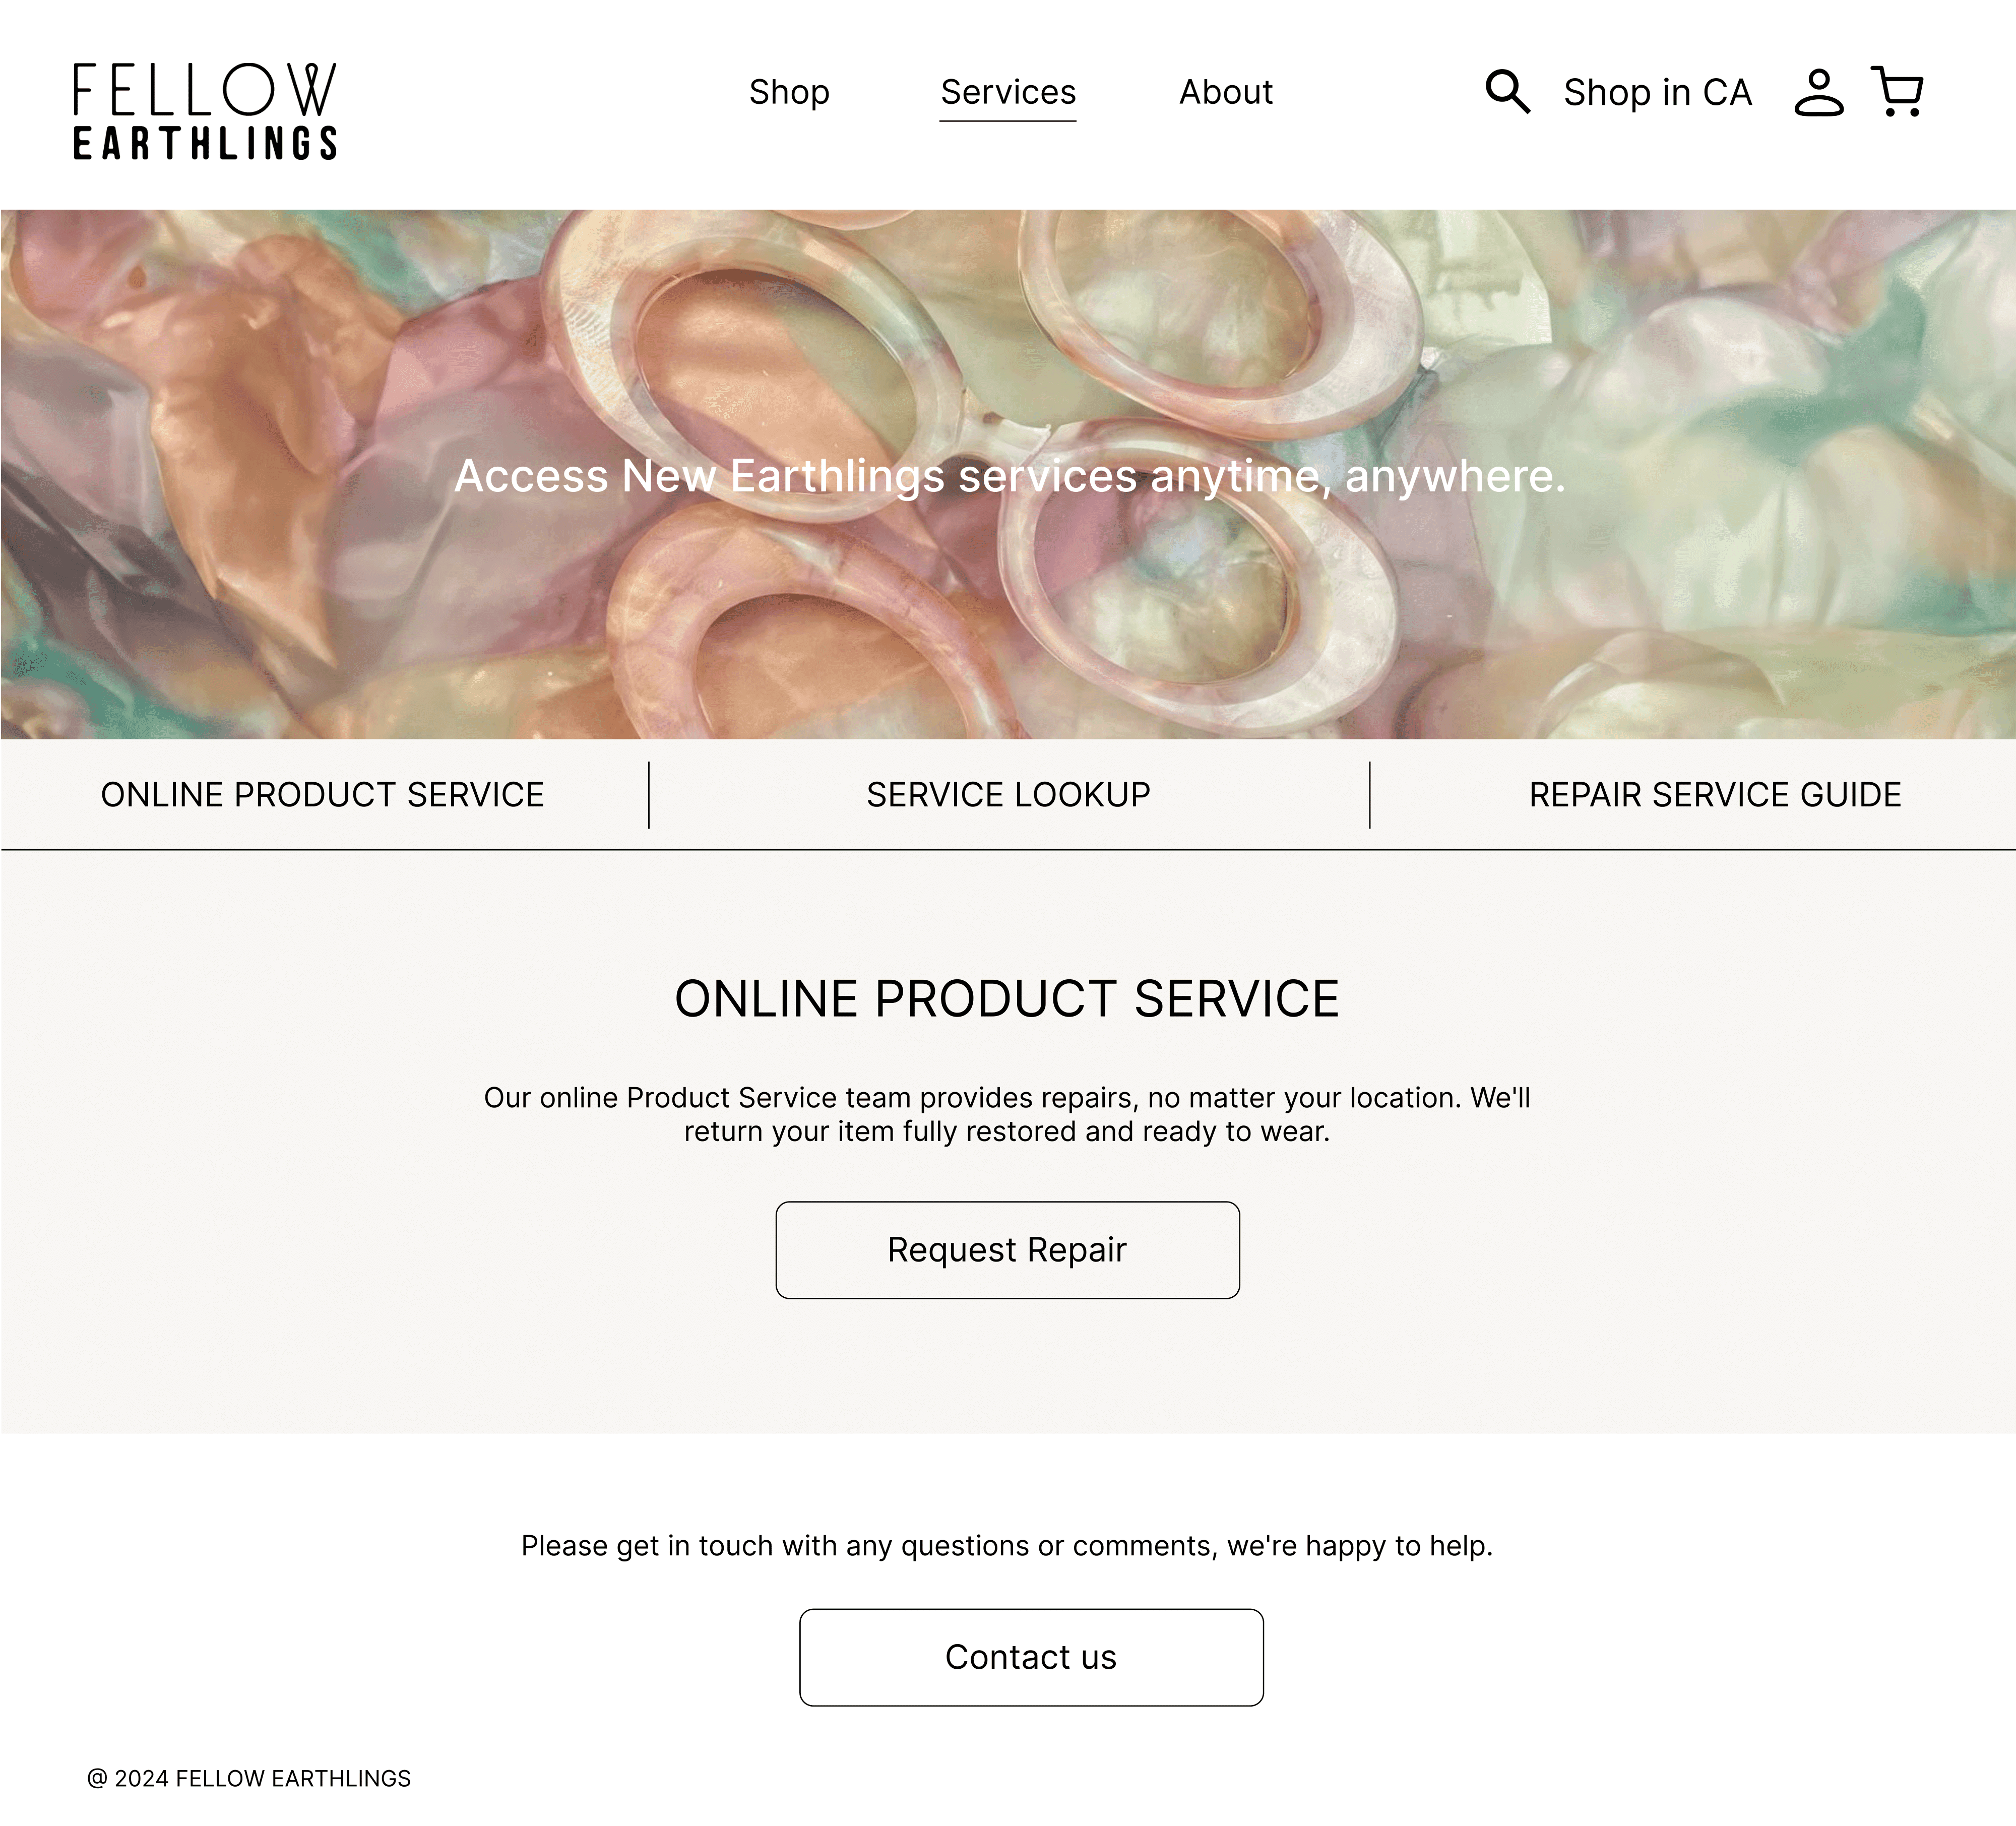
Task: Click the Contact us button
Action: pyautogui.click(x=1031, y=1657)
